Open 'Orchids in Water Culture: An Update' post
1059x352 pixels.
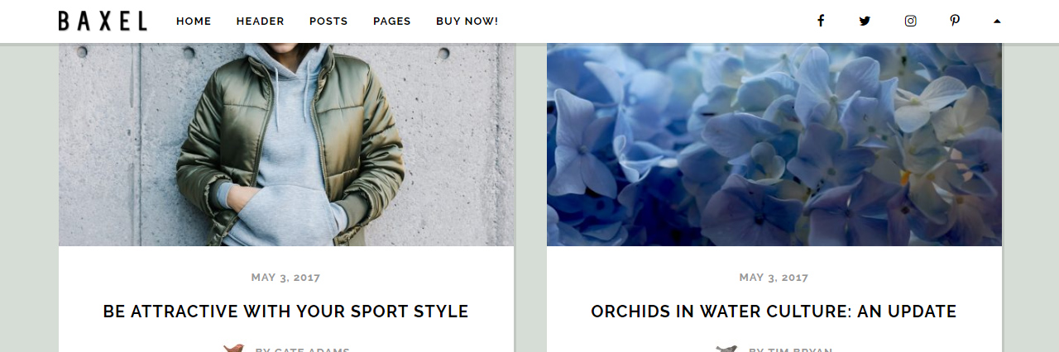coord(774,312)
